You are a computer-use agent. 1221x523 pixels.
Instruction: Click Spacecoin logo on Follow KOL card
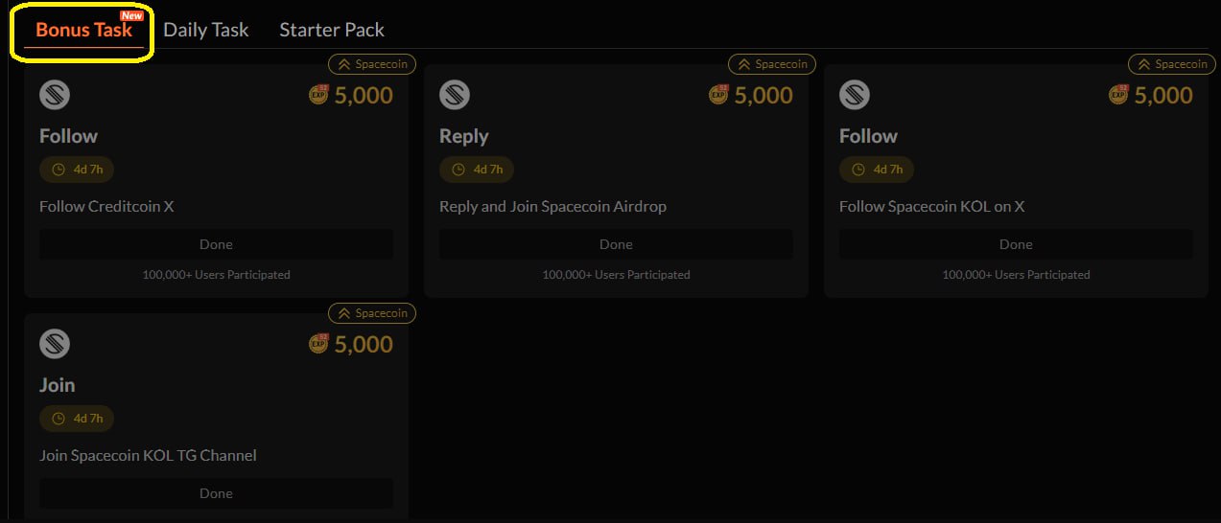[x=855, y=95]
